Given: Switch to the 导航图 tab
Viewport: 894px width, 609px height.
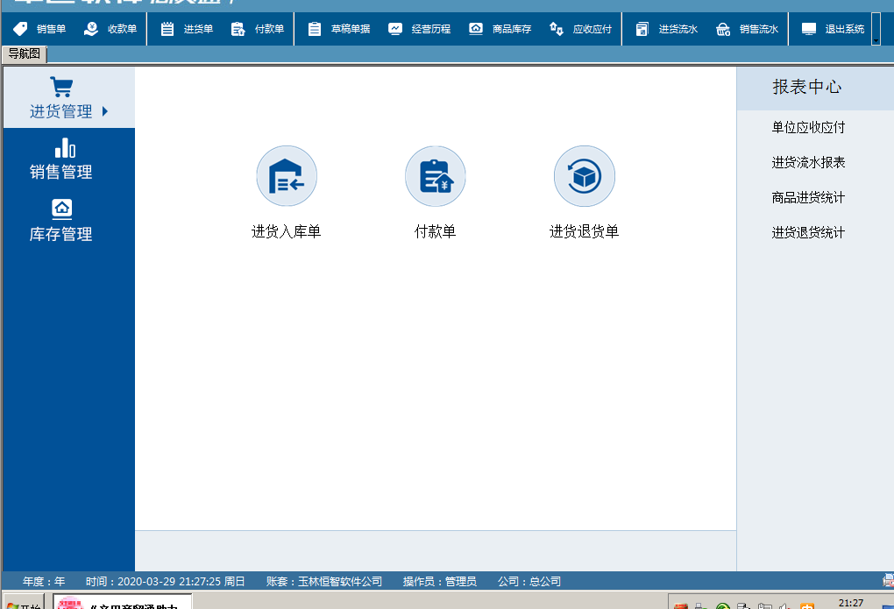Looking at the screenshot, I should coord(25,54).
